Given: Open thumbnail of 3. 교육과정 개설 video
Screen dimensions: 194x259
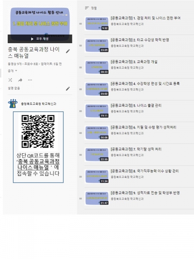Looking at the screenshot, I should pyautogui.click(x=97, y=67).
